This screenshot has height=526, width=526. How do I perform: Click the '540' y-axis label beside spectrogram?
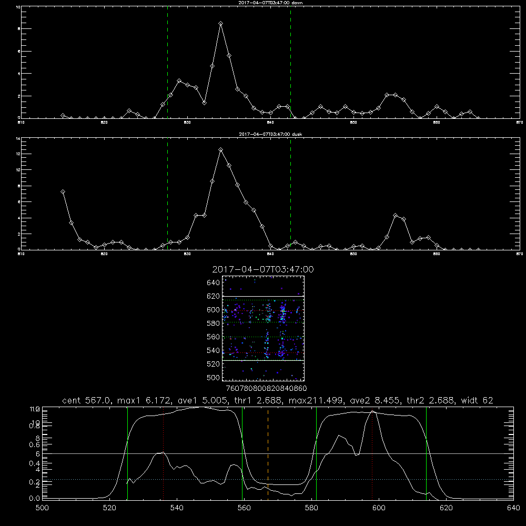214,350
